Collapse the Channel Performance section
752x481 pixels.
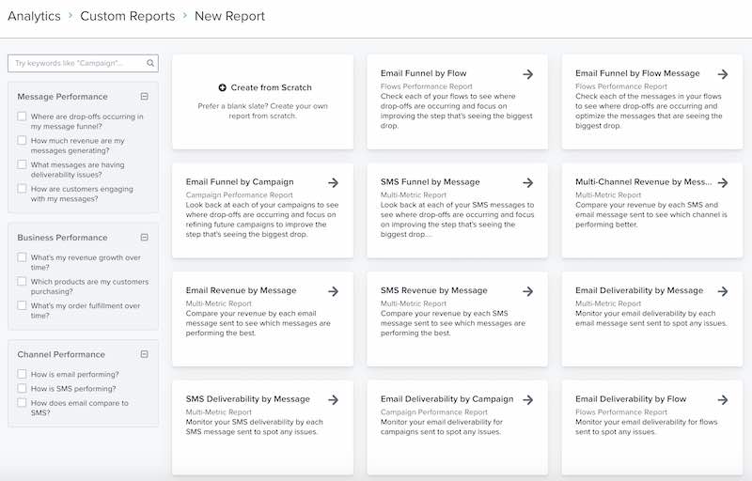point(144,355)
